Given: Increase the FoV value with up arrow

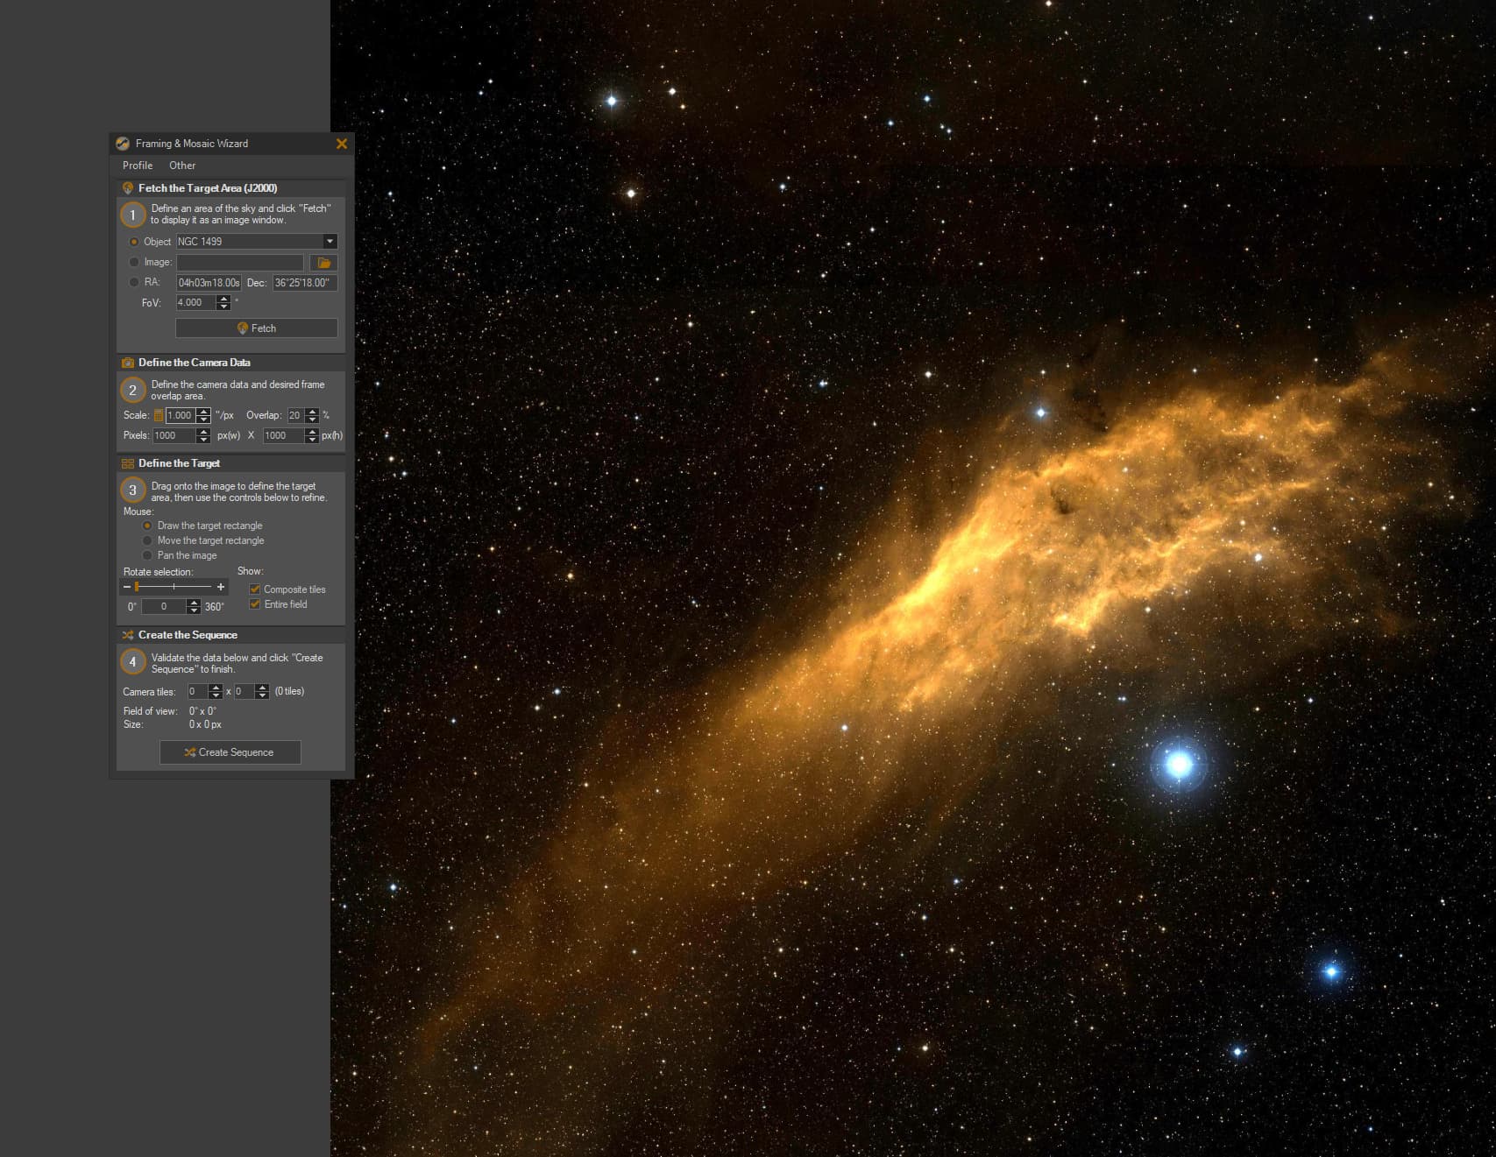Looking at the screenshot, I should [223, 299].
